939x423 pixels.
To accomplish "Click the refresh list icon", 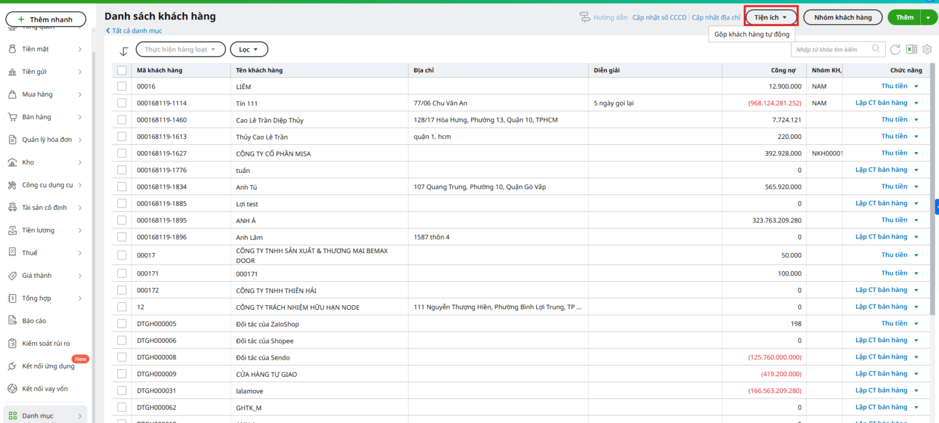I will click(x=895, y=50).
